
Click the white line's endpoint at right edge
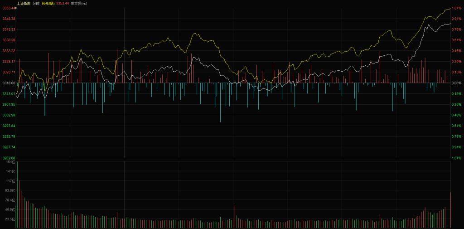450,24
